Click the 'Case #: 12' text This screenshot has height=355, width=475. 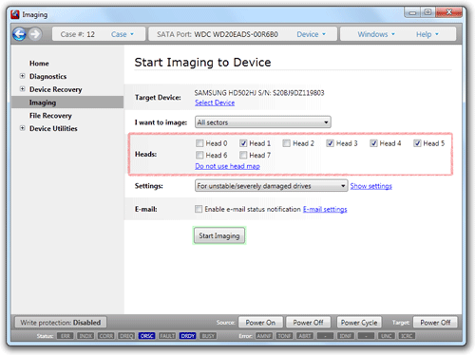coord(78,34)
